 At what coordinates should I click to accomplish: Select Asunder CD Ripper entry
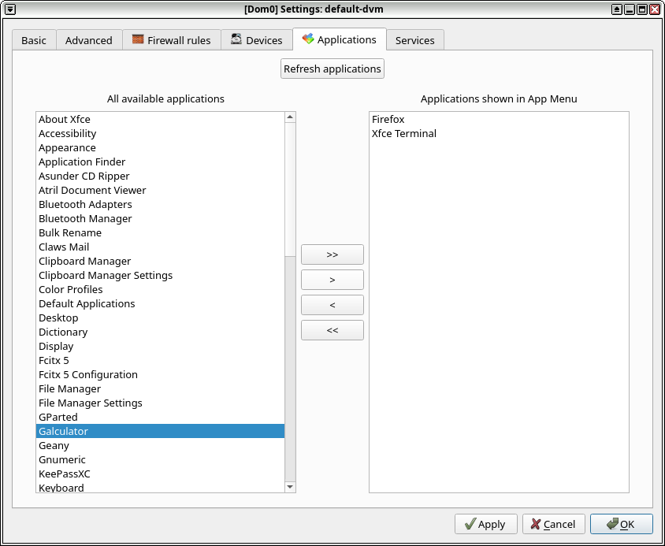coord(160,176)
